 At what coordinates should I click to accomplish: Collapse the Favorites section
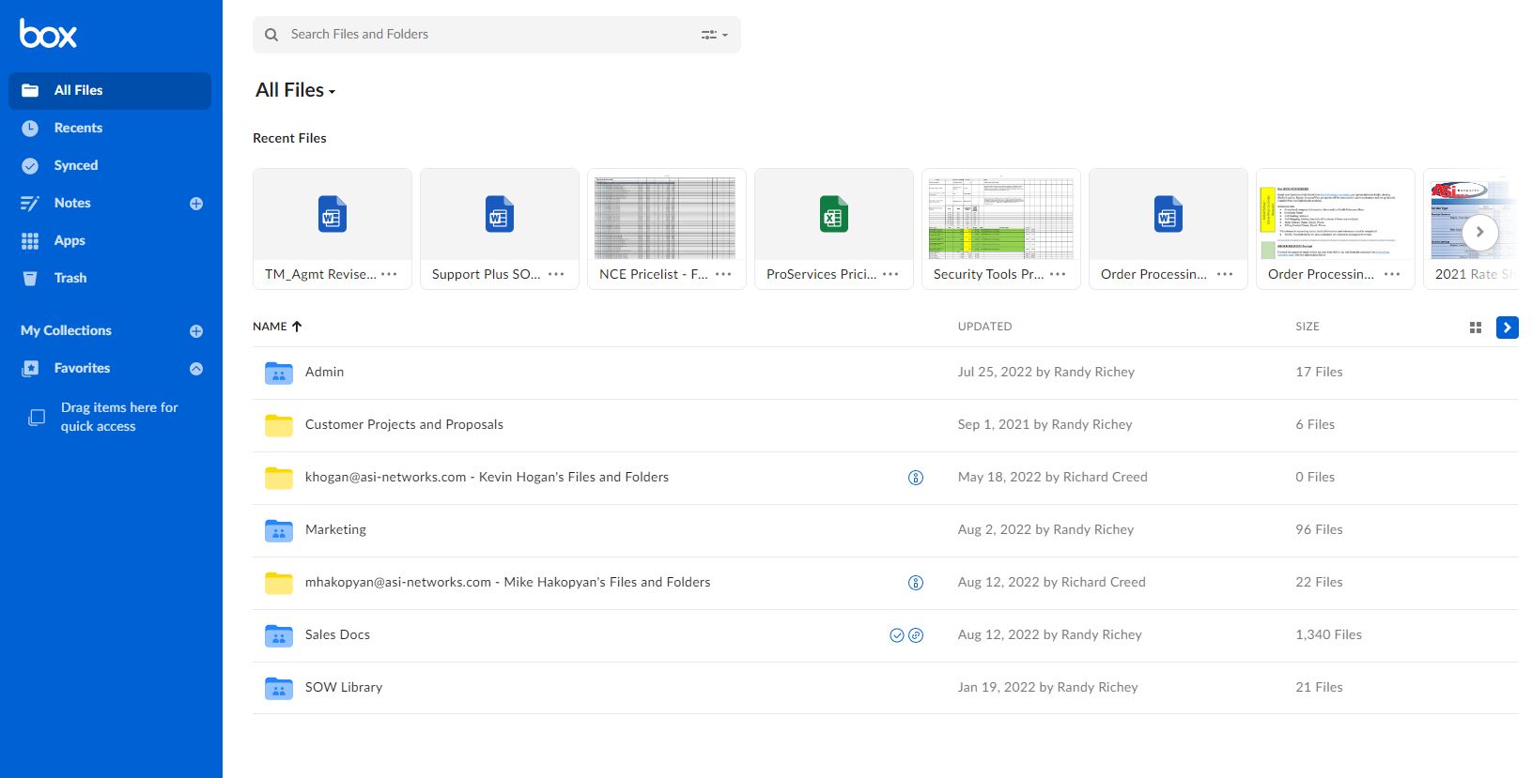coord(196,369)
